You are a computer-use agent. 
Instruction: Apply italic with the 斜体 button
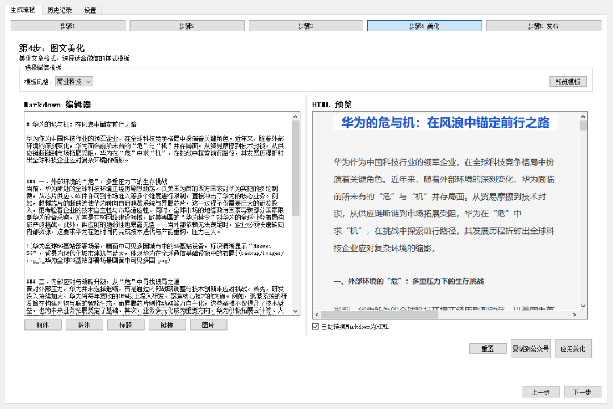[x=85, y=325]
